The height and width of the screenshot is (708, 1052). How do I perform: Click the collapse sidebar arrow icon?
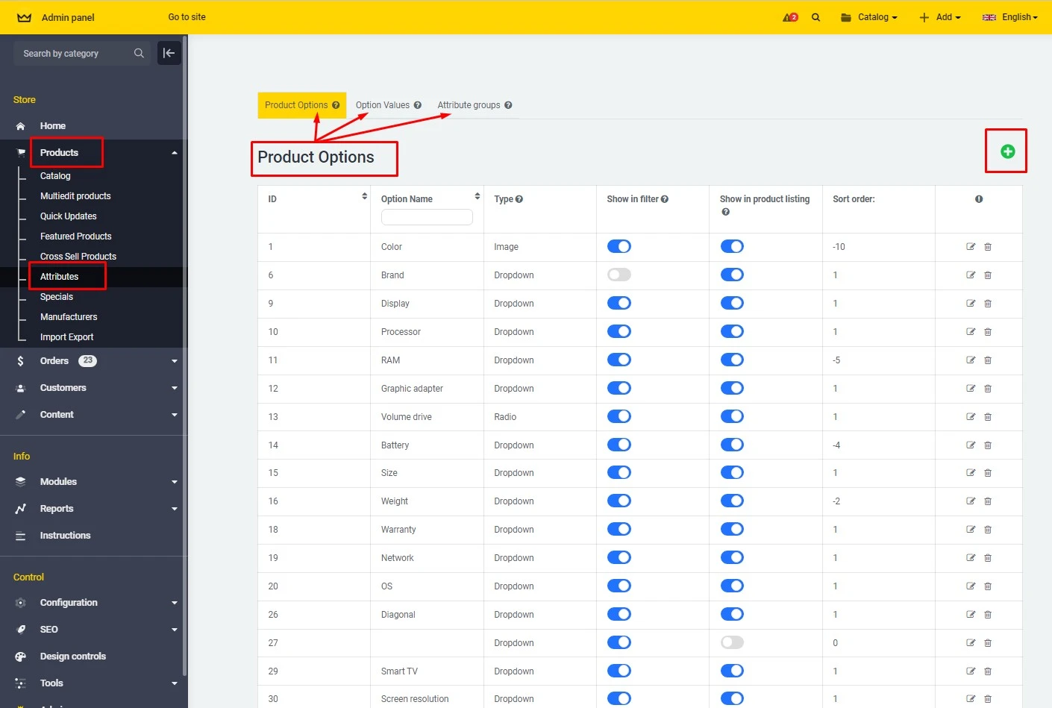(169, 53)
